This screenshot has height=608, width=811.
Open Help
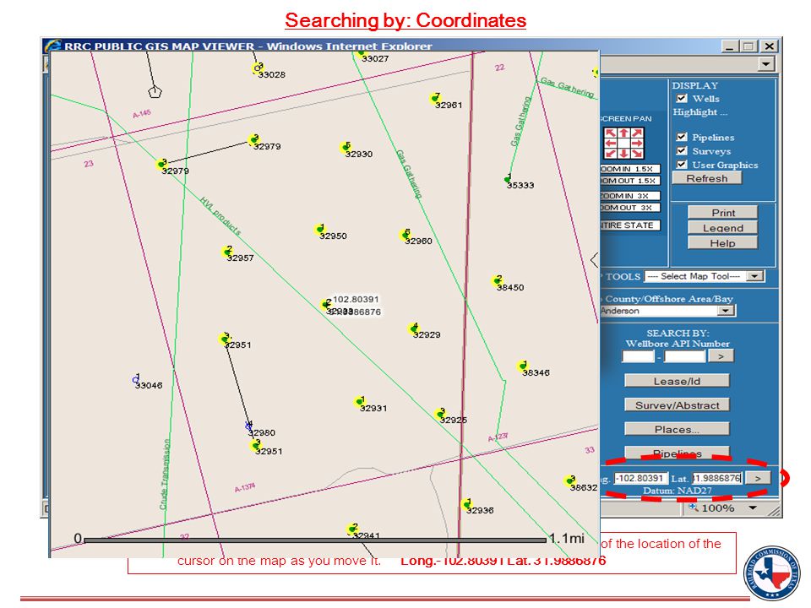(x=723, y=243)
